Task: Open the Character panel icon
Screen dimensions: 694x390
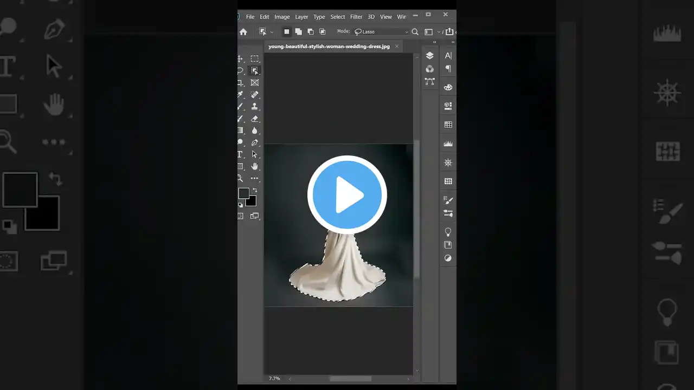Action: point(448,55)
